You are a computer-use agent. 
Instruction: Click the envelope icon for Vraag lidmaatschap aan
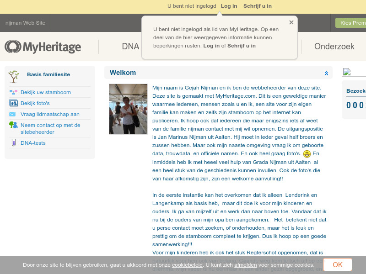pos(14,114)
